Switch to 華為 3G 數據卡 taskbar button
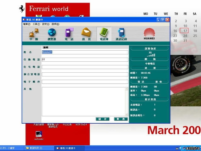 click(x=70, y=148)
